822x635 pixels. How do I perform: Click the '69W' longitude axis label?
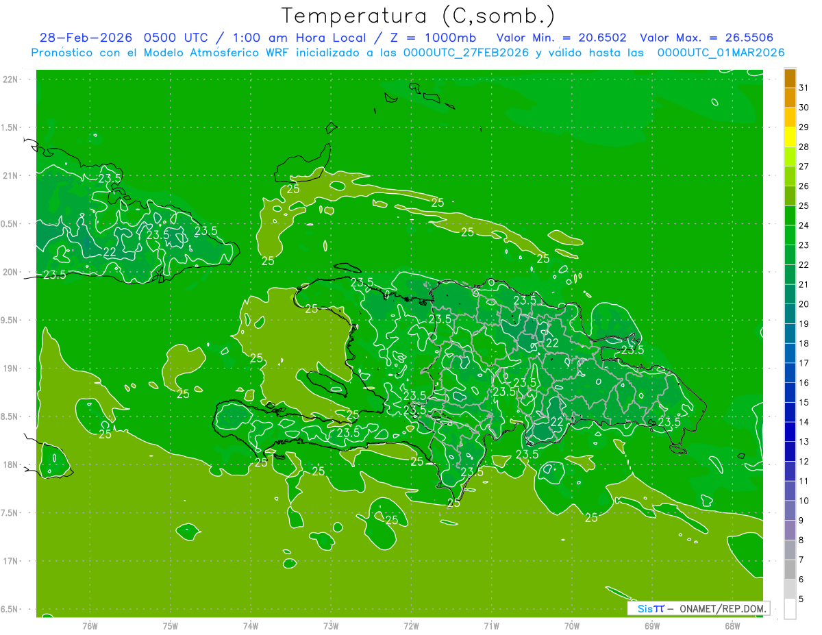(x=652, y=626)
